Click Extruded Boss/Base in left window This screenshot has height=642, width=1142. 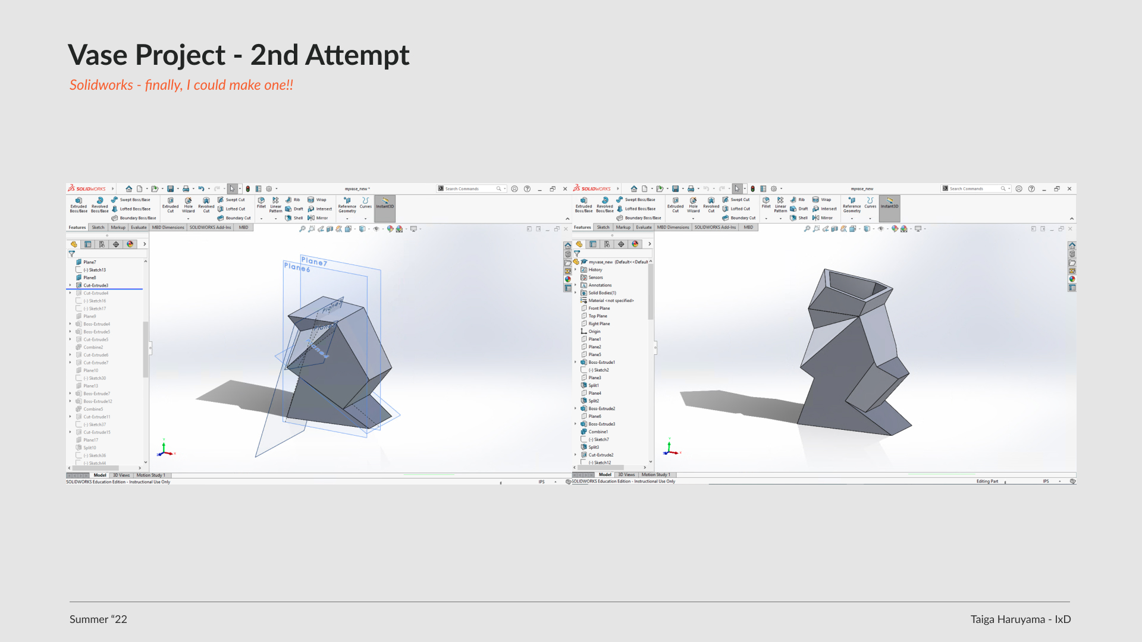(x=79, y=204)
